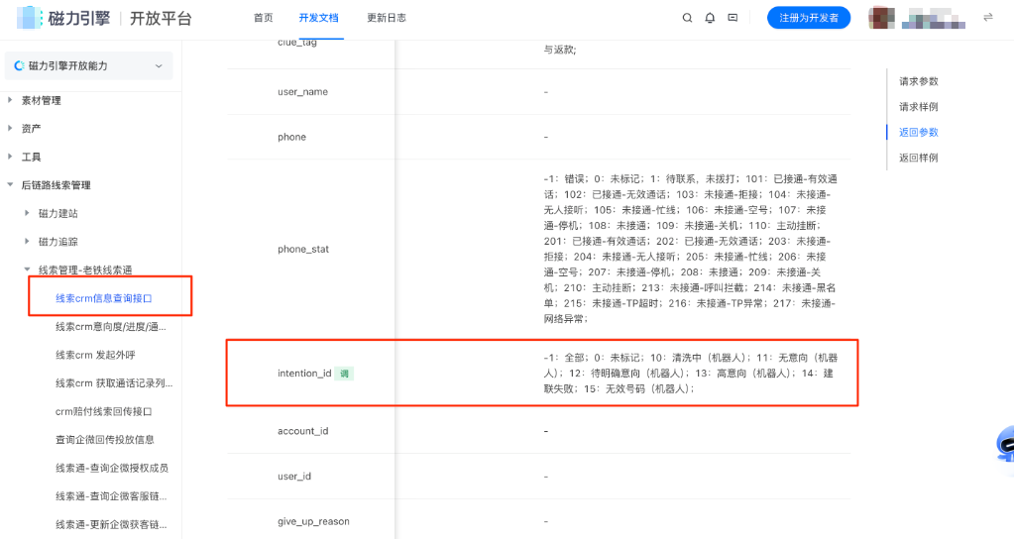Click the phone_stat parameter name
This screenshot has width=1014, height=539.
(303, 249)
